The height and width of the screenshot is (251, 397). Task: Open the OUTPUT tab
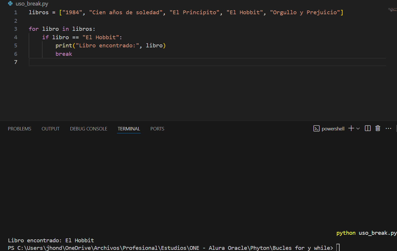50,129
